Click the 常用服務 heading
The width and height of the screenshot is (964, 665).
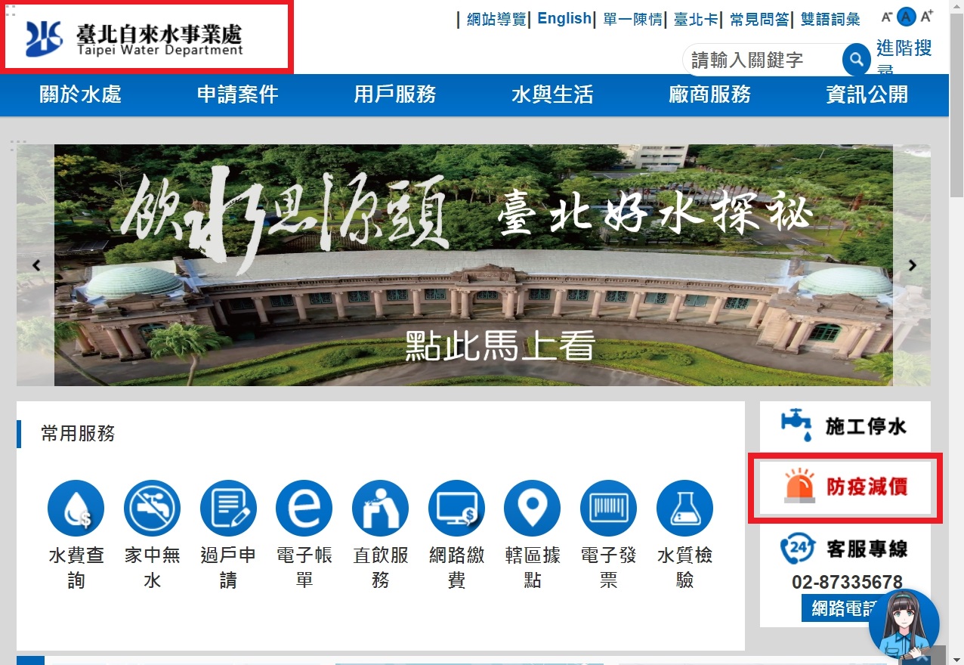(x=78, y=433)
